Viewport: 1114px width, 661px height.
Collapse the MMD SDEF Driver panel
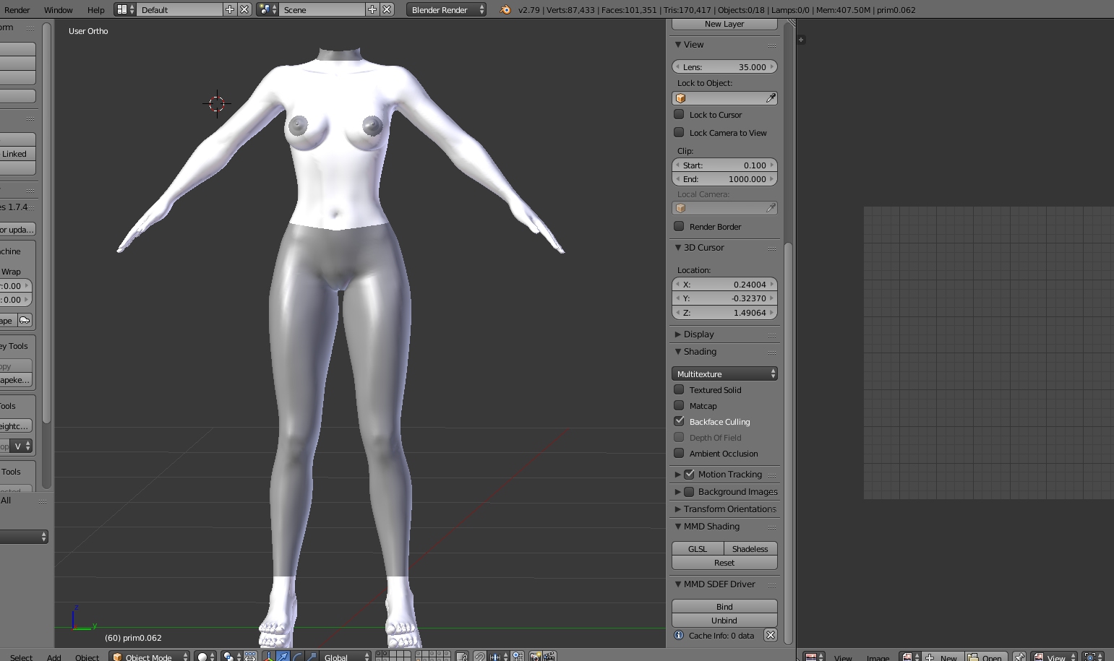coord(678,584)
